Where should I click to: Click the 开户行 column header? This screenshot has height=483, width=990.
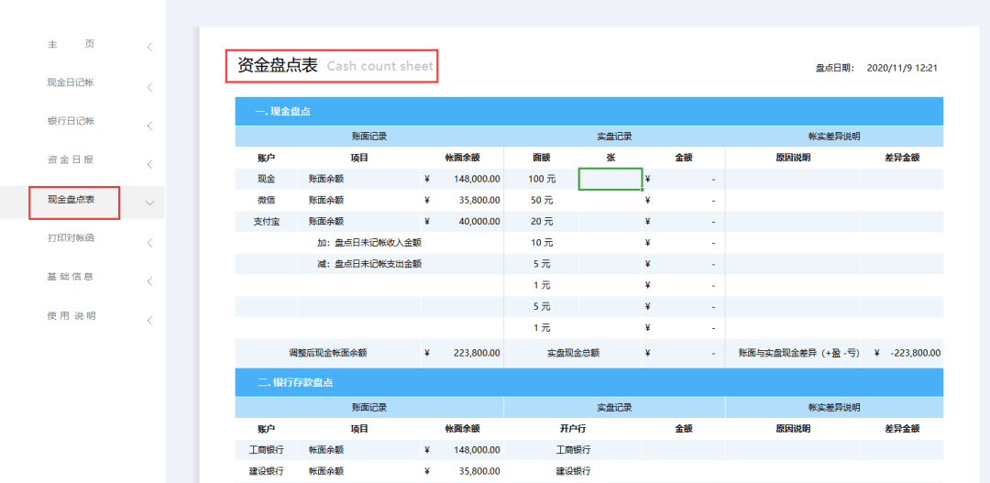point(573,429)
